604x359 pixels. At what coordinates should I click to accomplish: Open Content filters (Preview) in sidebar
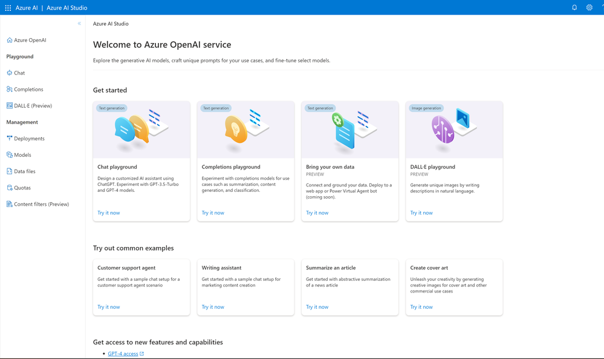(41, 204)
